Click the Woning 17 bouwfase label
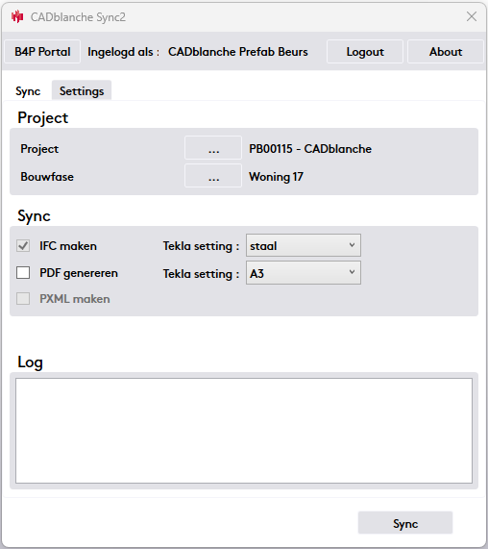The width and height of the screenshot is (488, 549). (x=276, y=177)
